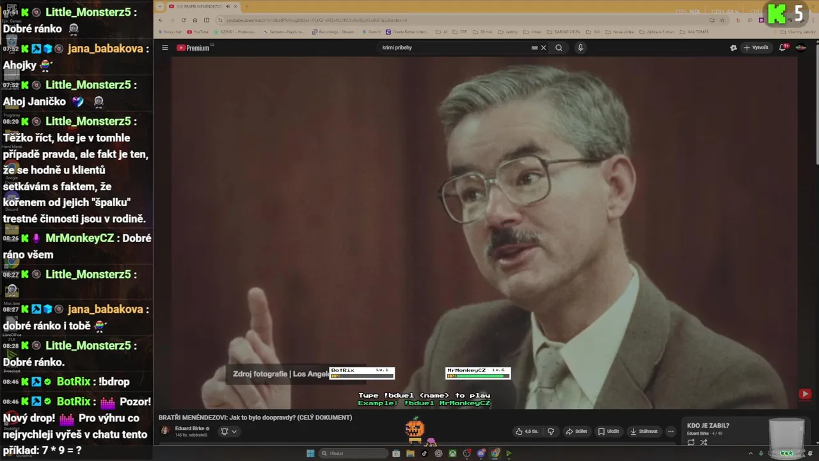Viewport: 819px width, 461px height.
Task: Open a new browser tab
Action: (x=246, y=6)
